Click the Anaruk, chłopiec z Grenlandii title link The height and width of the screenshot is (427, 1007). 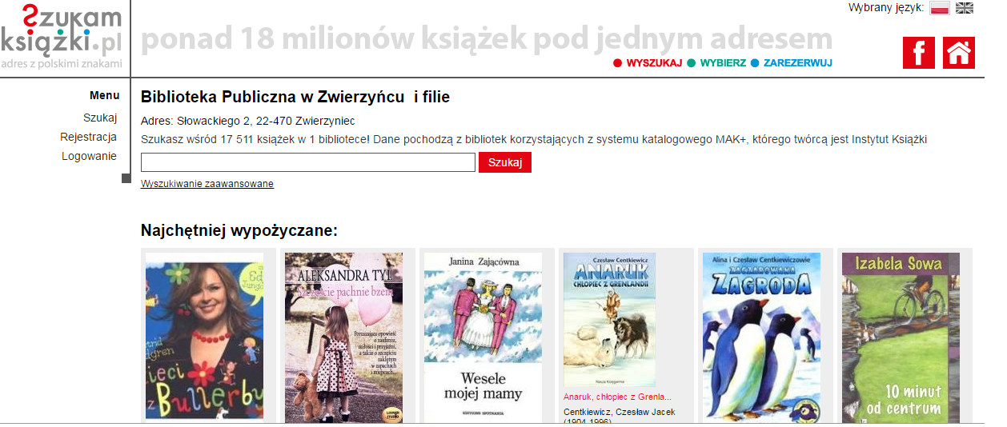(x=617, y=397)
